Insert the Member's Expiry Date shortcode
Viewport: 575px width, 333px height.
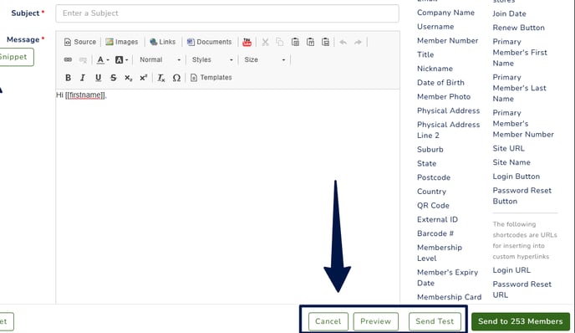pos(447,278)
